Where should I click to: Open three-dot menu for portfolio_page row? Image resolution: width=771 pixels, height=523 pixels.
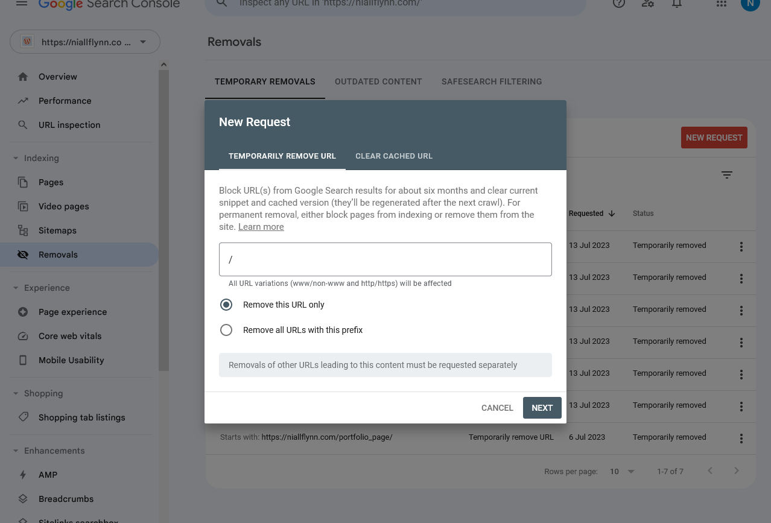[741, 439]
